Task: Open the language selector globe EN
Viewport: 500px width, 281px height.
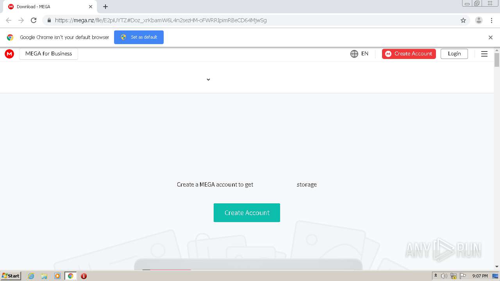Action: pos(359,54)
